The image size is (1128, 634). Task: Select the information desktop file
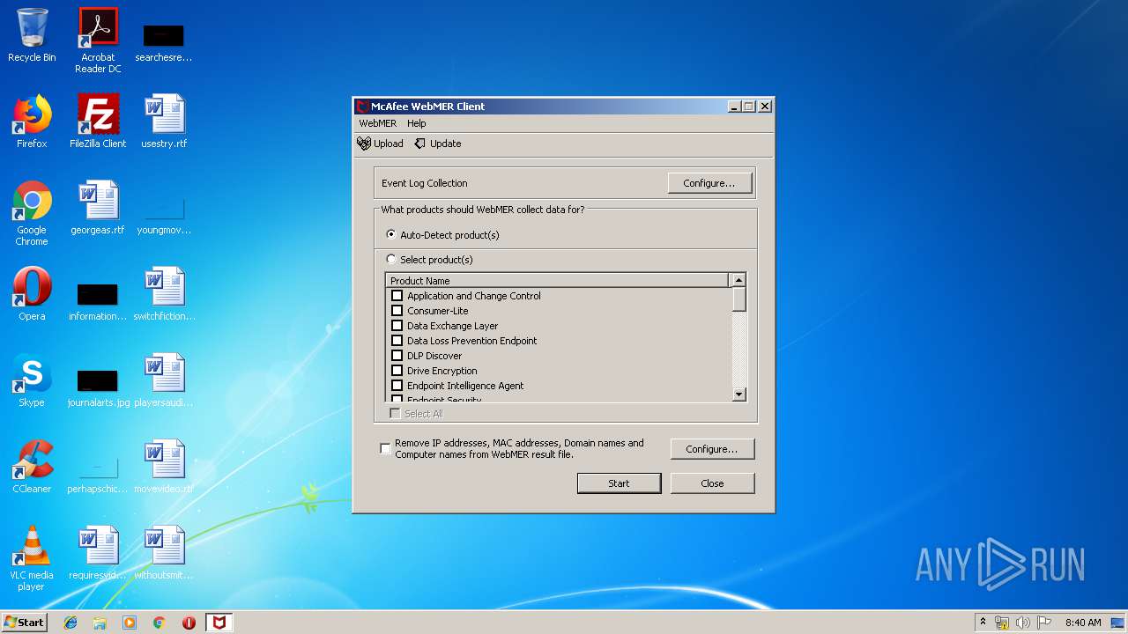click(x=98, y=301)
